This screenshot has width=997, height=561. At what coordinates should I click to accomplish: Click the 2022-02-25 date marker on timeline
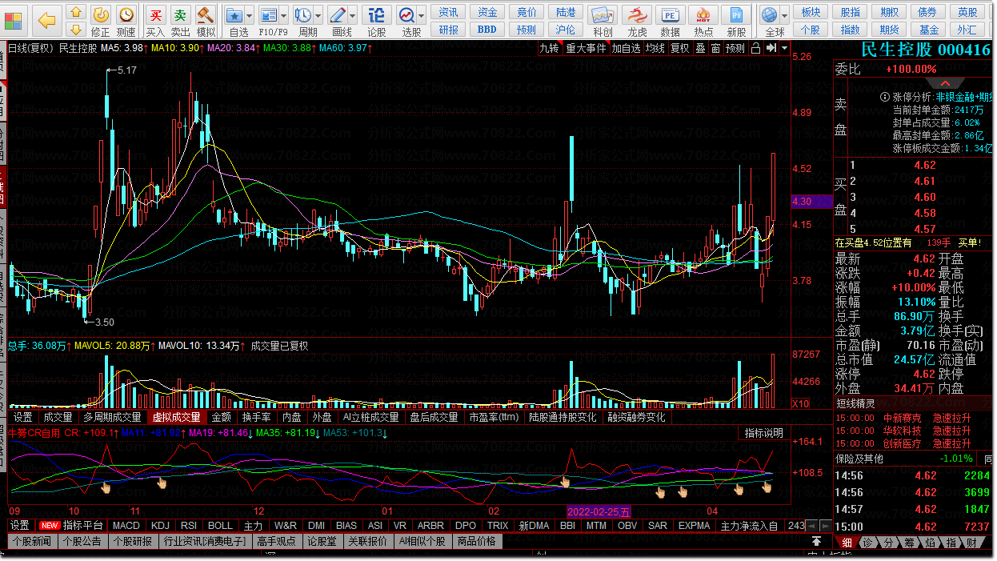tap(599, 511)
